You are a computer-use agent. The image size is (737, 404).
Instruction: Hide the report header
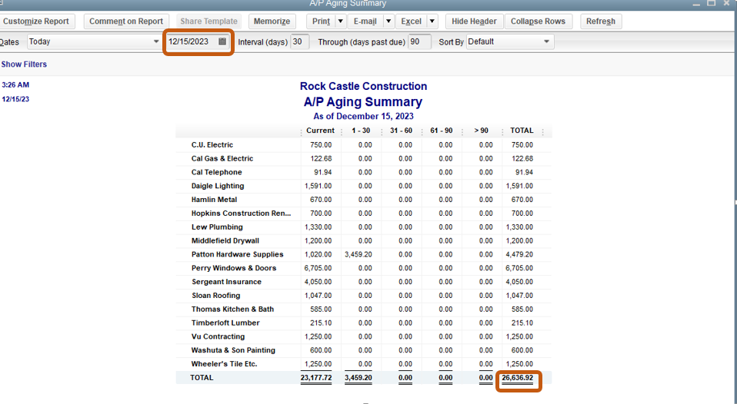pos(474,22)
